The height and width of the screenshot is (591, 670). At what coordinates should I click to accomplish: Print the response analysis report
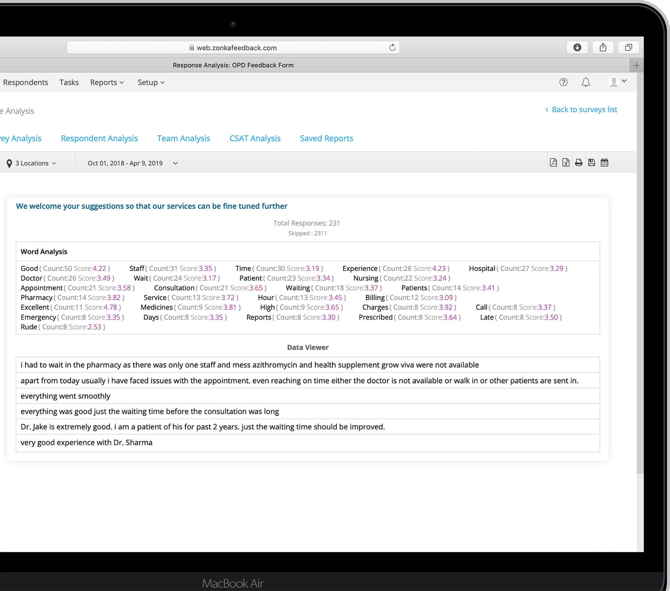(x=578, y=162)
